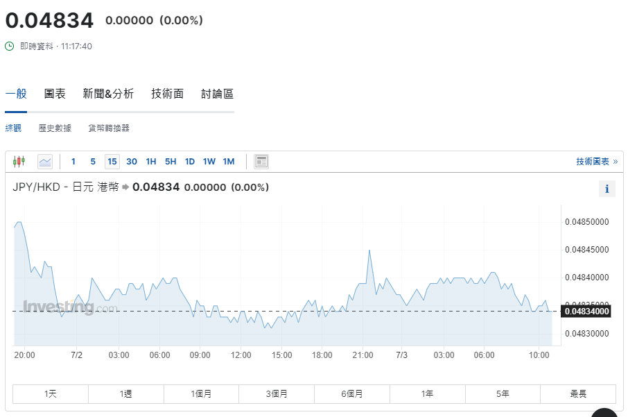Open the 技術圖表 link

tap(596, 162)
